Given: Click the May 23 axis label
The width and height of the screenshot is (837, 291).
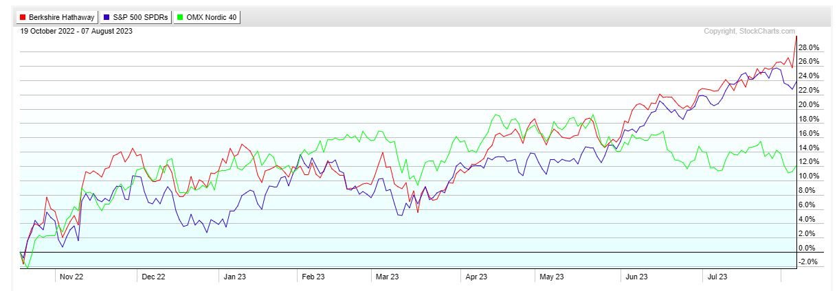Looking at the screenshot, I should pyautogui.click(x=552, y=277).
